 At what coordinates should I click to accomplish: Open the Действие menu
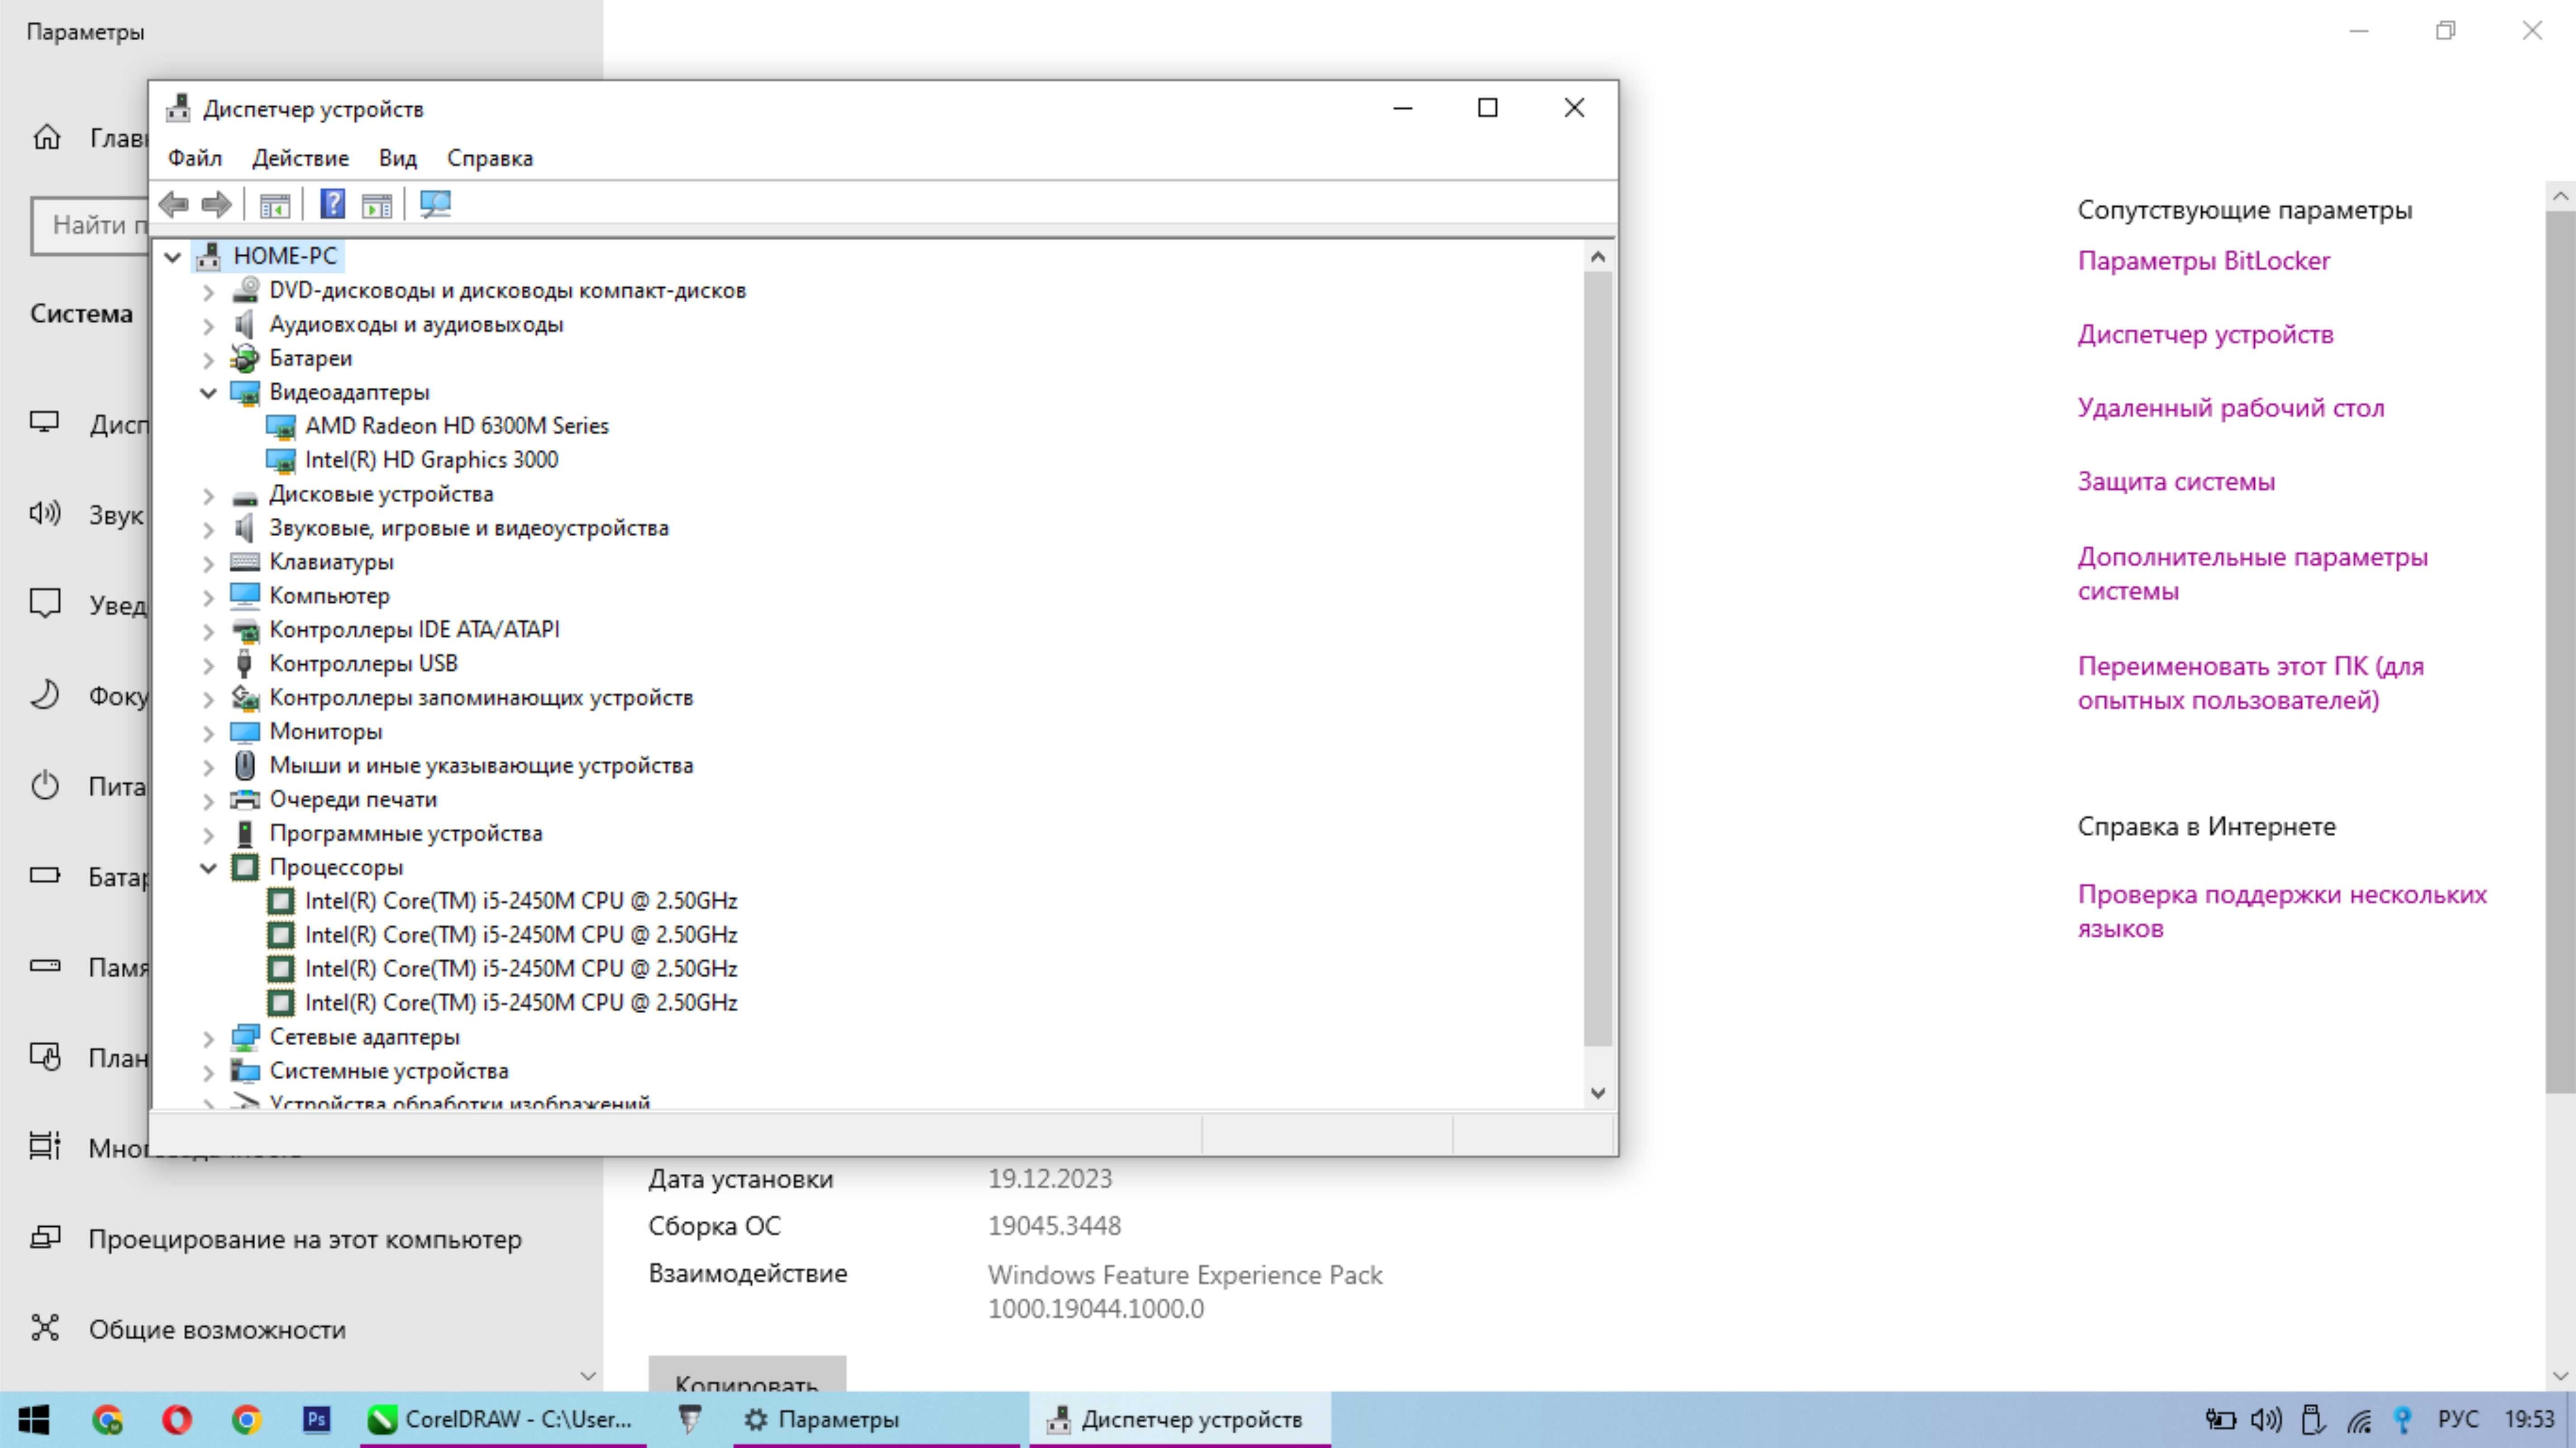coord(300,158)
